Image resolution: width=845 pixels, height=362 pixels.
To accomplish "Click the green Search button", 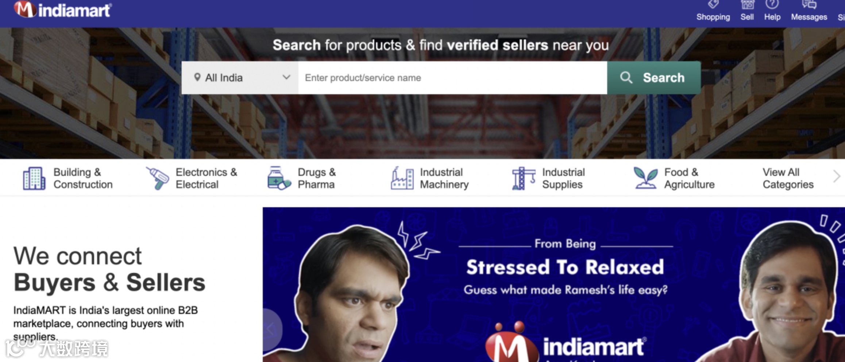I will (x=653, y=78).
